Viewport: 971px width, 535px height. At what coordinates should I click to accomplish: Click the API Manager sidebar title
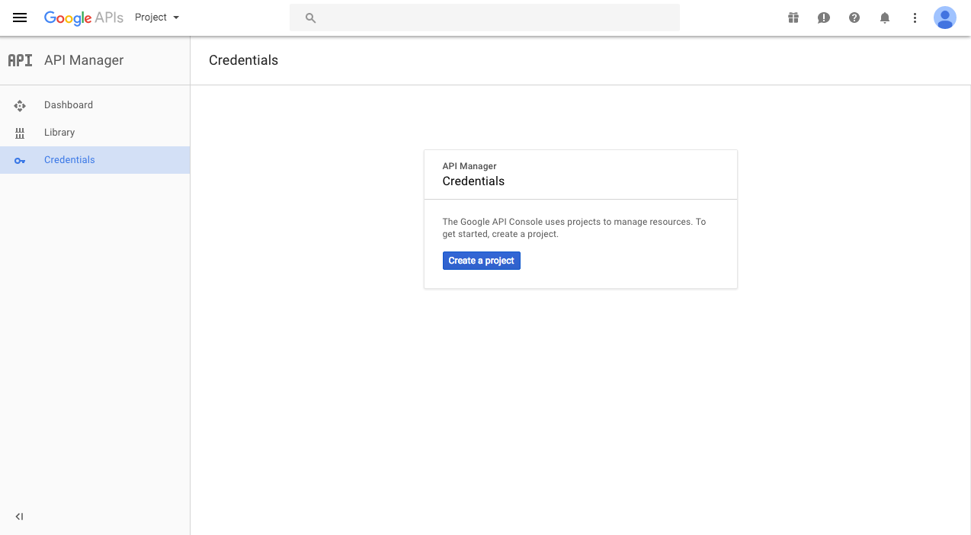pyautogui.click(x=84, y=60)
